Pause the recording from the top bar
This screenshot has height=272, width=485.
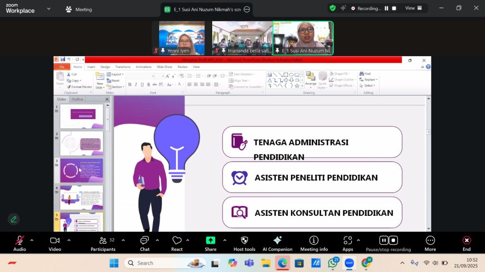pos(386,8)
